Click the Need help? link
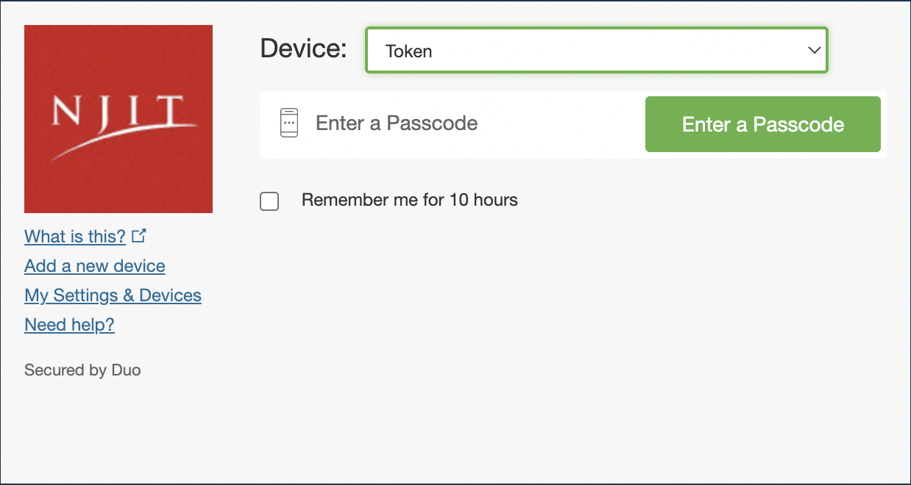Viewport: 911px width, 485px height. 69,325
